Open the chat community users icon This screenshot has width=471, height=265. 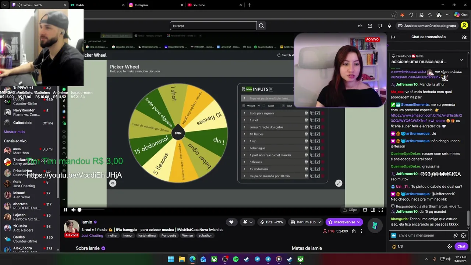464,37
